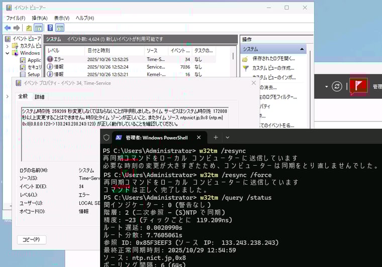This screenshot has width=382, height=267.
Task: Open 表示(V) menu in Event Viewer
Action: point(62,18)
